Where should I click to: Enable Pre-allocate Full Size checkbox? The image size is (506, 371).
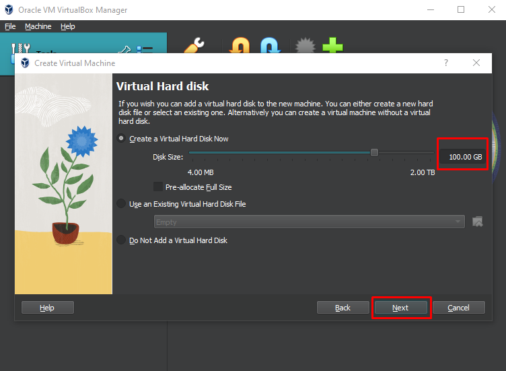(x=158, y=187)
